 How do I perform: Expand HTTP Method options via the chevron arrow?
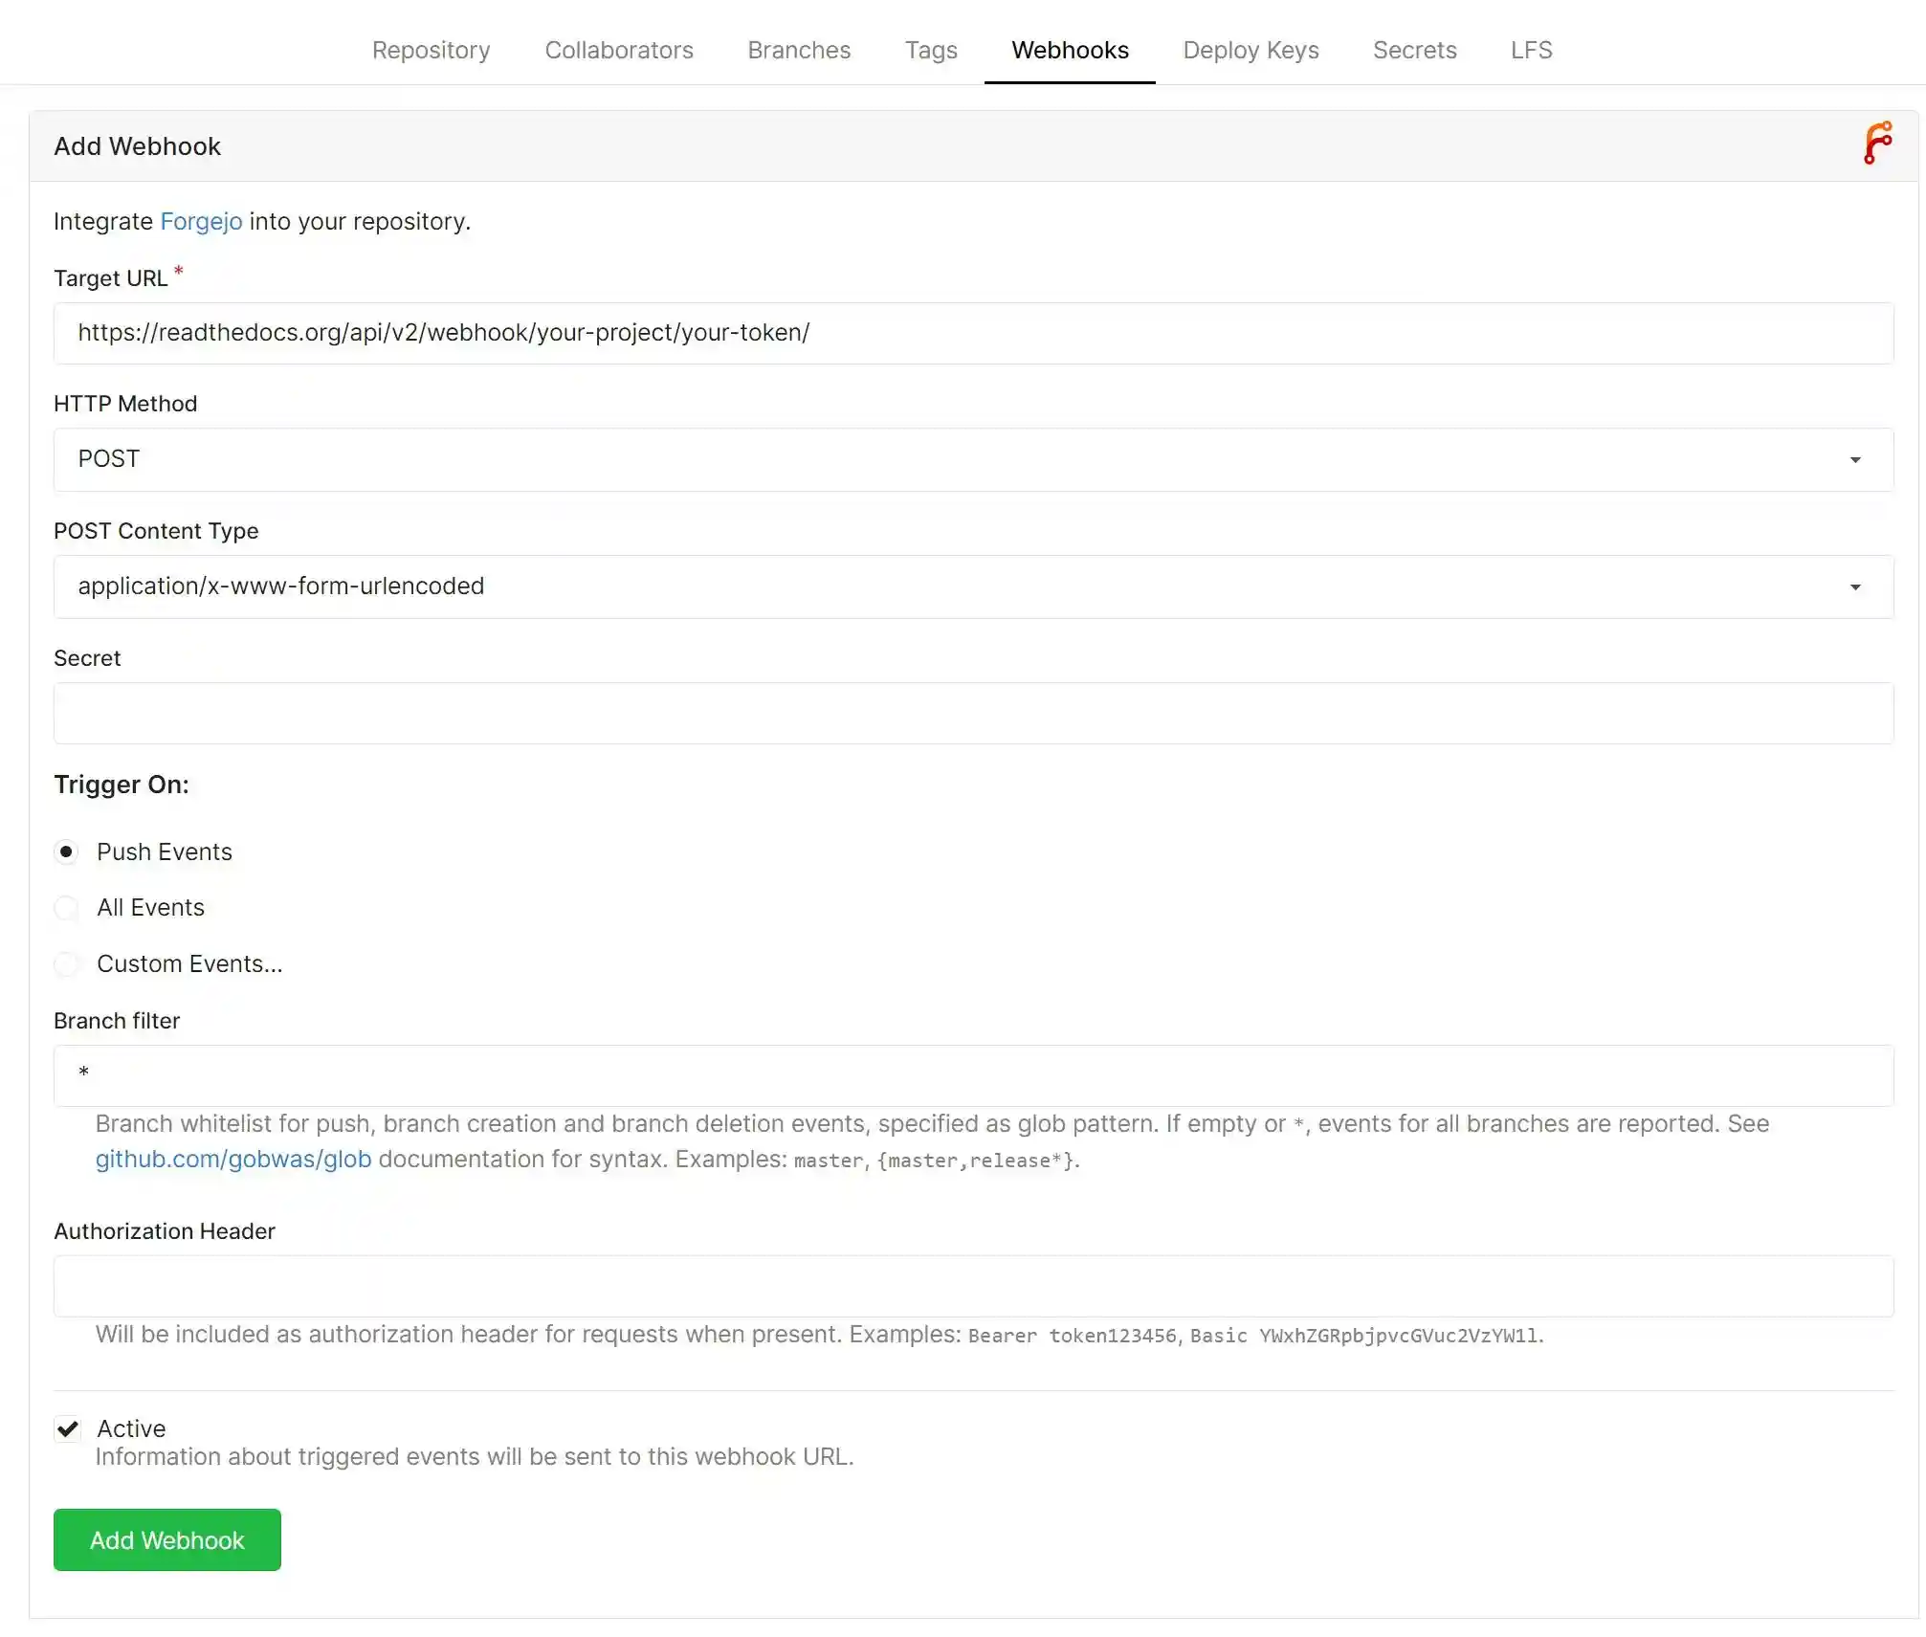coord(1855,459)
